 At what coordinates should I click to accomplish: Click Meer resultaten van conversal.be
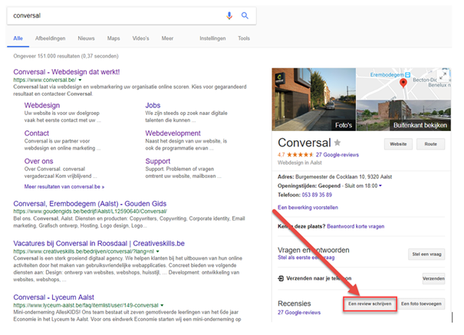tap(64, 186)
